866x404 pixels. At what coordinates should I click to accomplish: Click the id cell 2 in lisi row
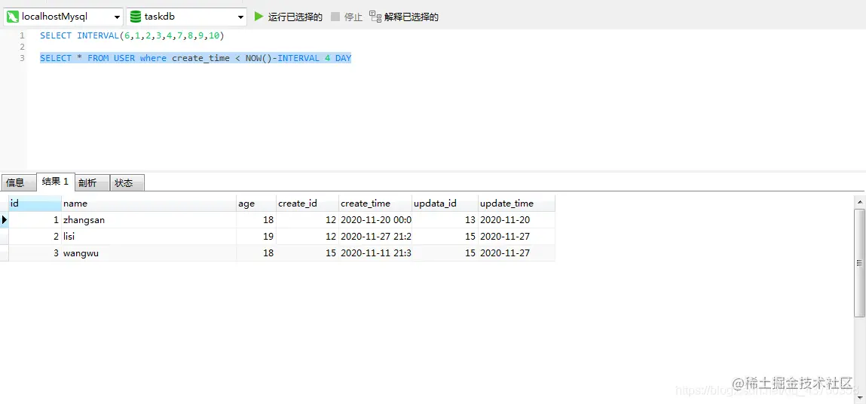(x=35, y=237)
